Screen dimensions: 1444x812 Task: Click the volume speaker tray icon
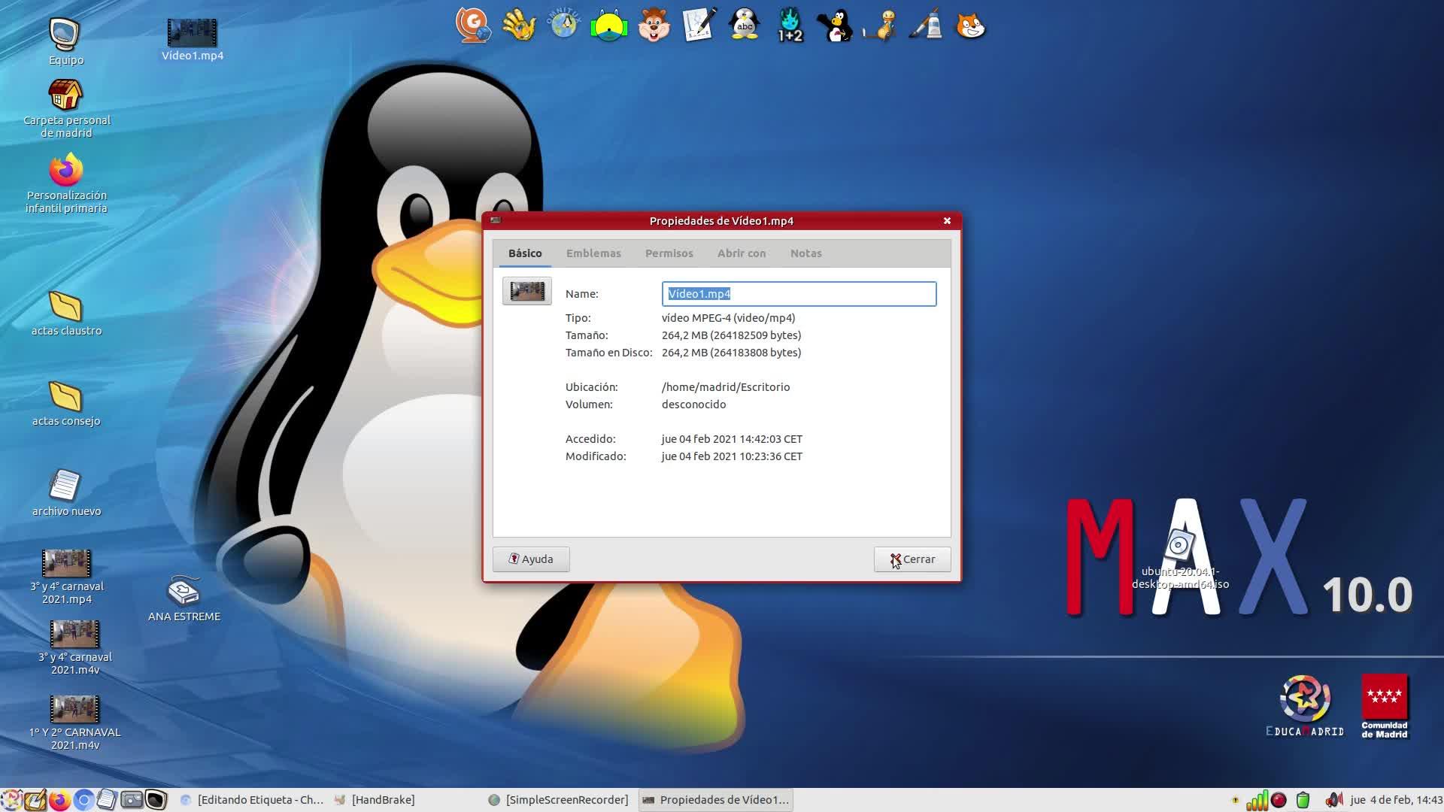[x=1333, y=800]
